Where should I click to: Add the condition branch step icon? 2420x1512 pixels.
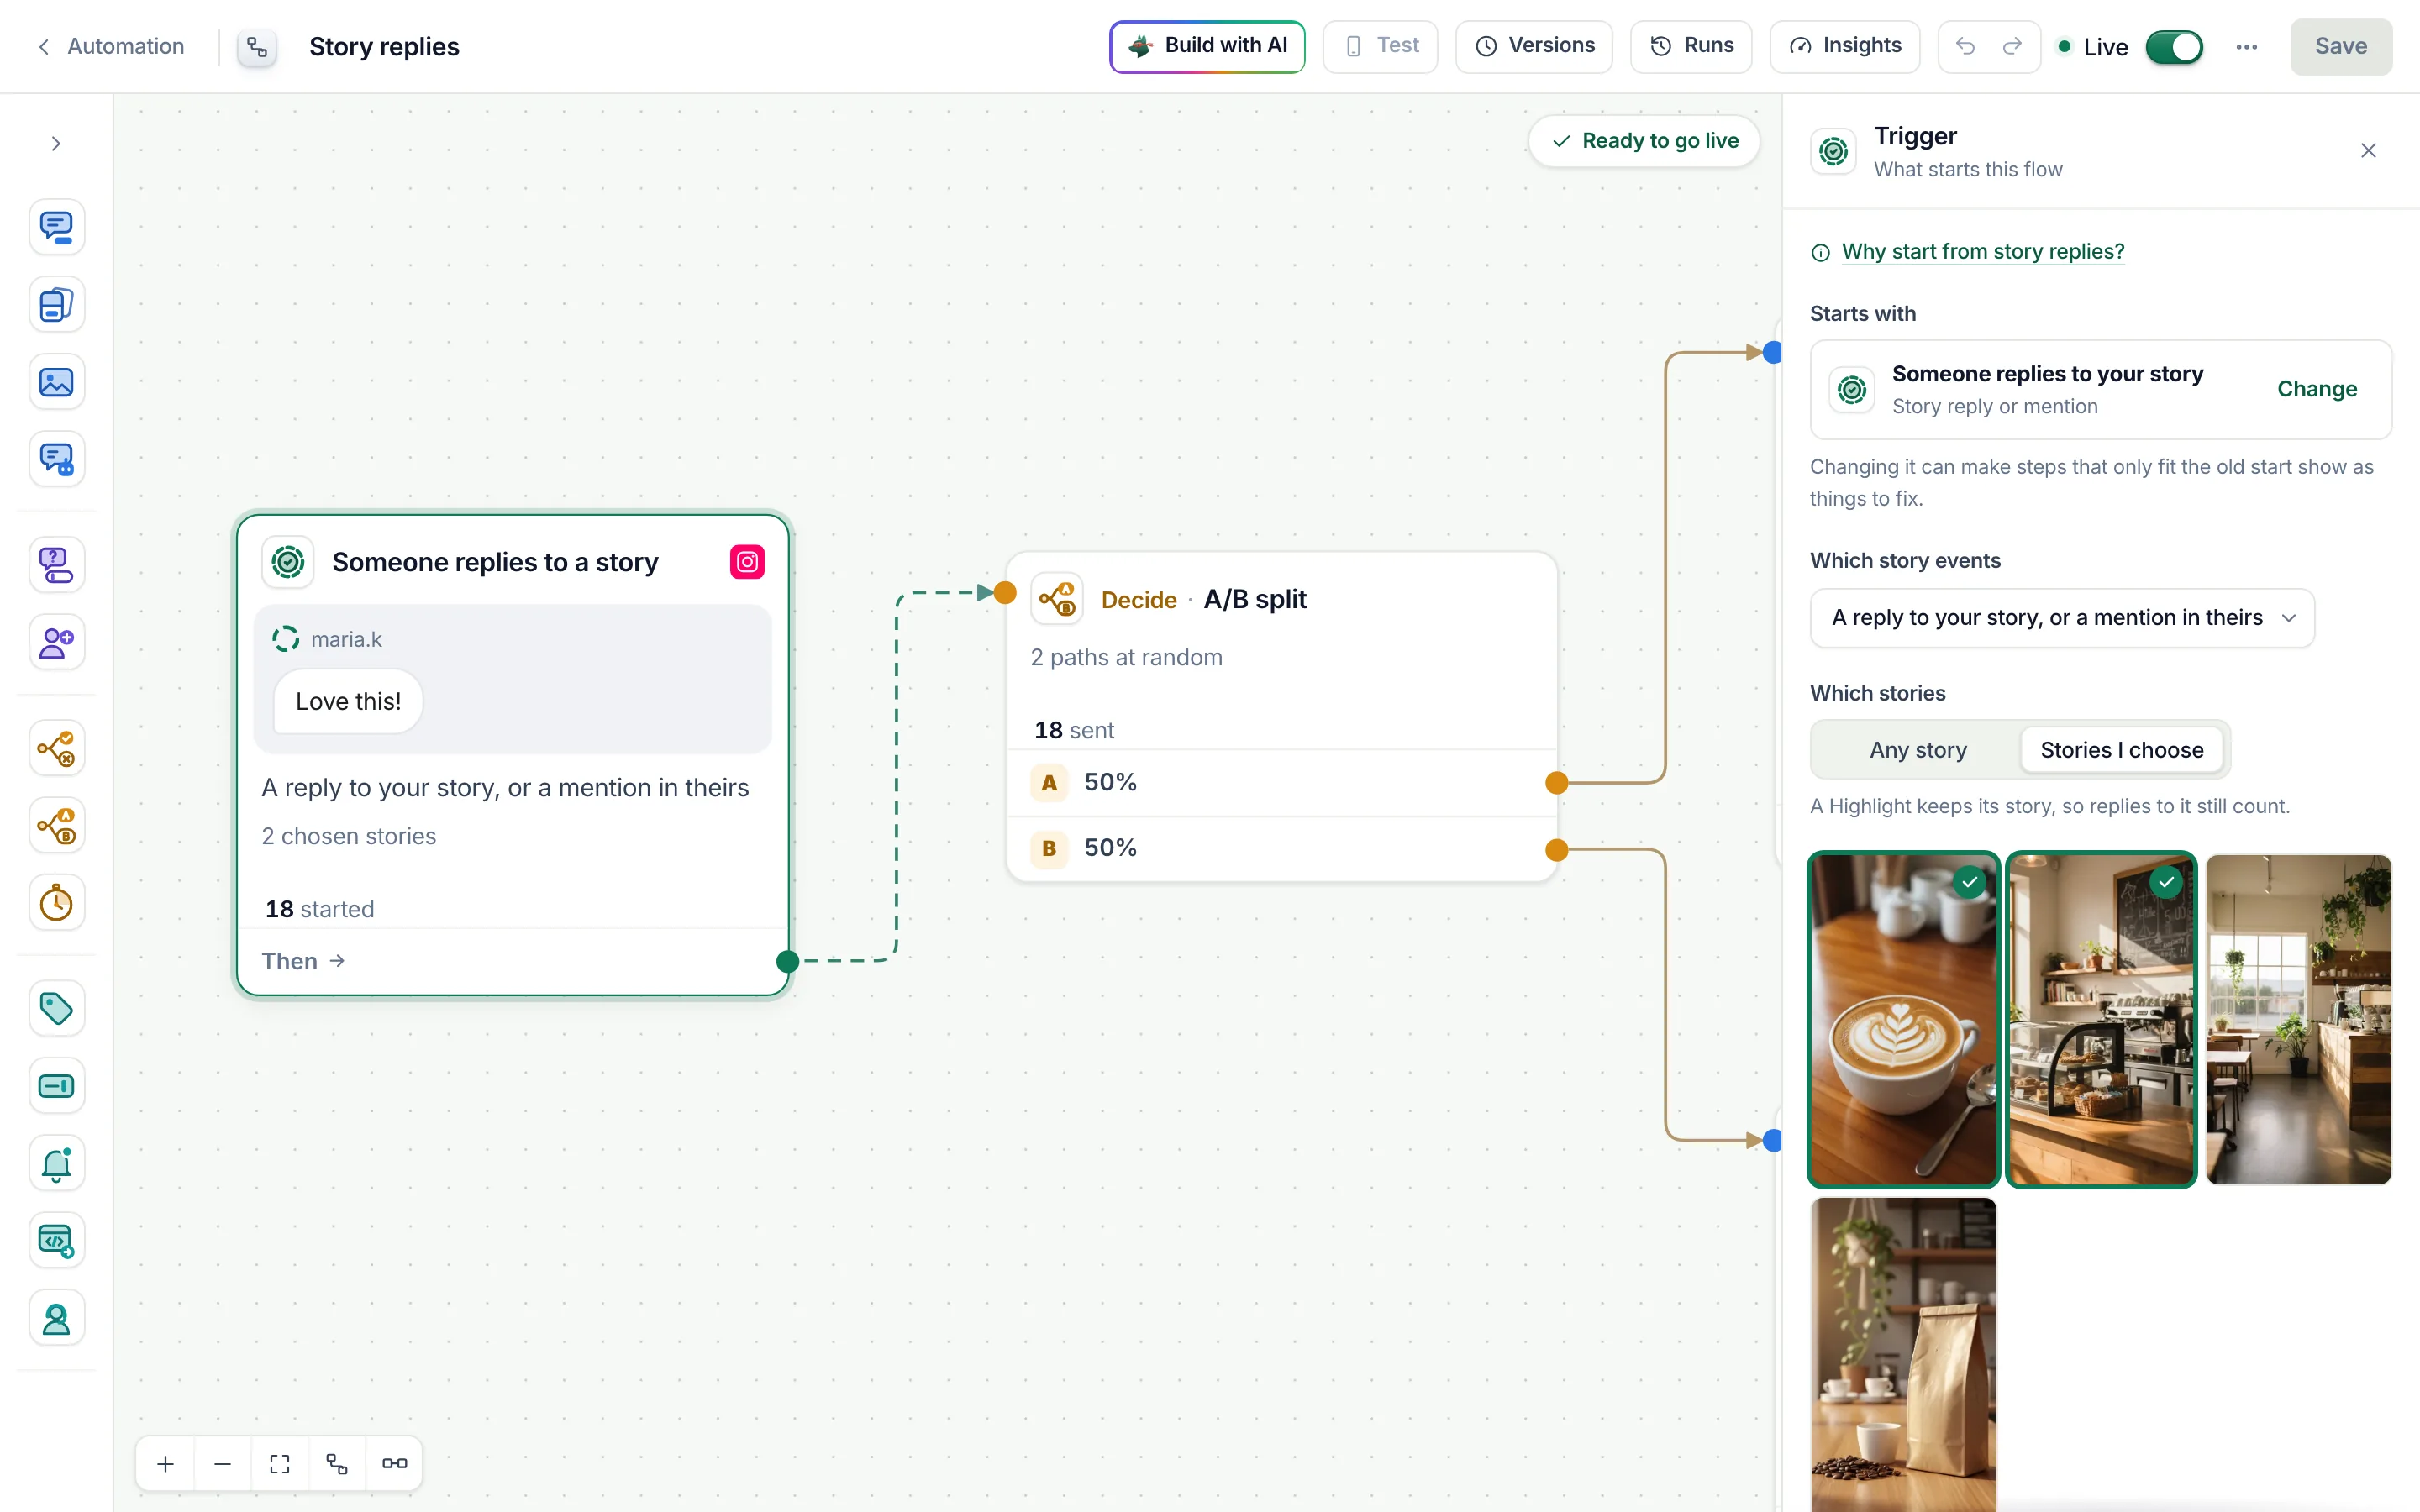point(56,748)
